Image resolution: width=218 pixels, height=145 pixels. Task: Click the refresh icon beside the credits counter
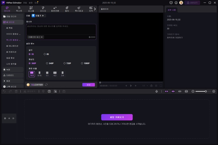[x=46, y=85]
